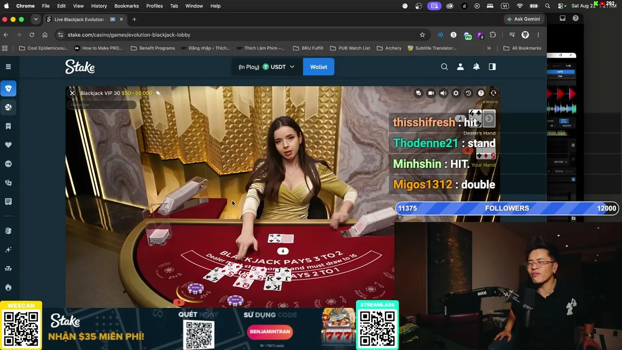This screenshot has width=622, height=350.
Task: Mute the blackjack game sound
Action: [x=443, y=93]
